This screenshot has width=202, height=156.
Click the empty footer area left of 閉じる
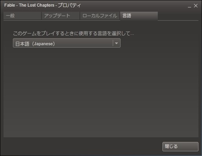tap(82, 147)
